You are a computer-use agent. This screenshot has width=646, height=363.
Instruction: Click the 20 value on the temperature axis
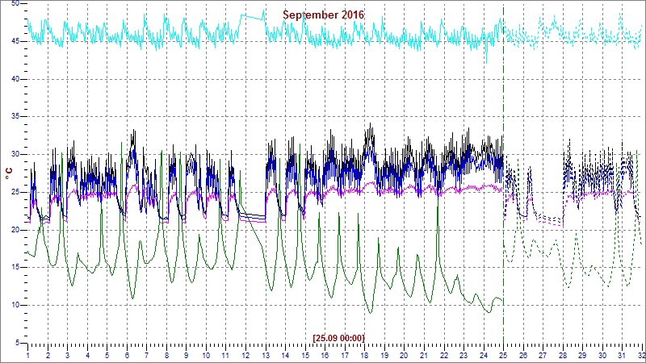click(x=15, y=230)
